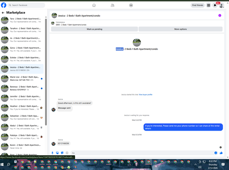This screenshot has width=229, height=170.
Task: Open the account profile menu
Action: (221, 5)
